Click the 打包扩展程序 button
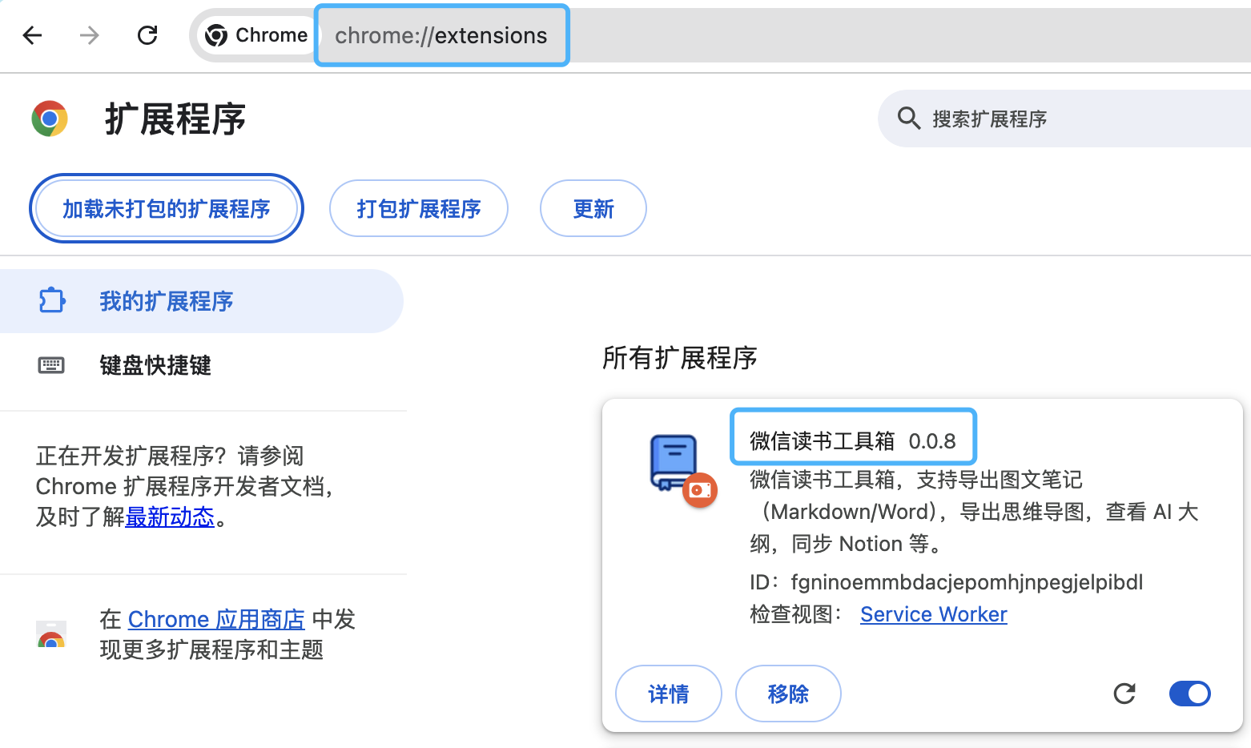 (418, 209)
